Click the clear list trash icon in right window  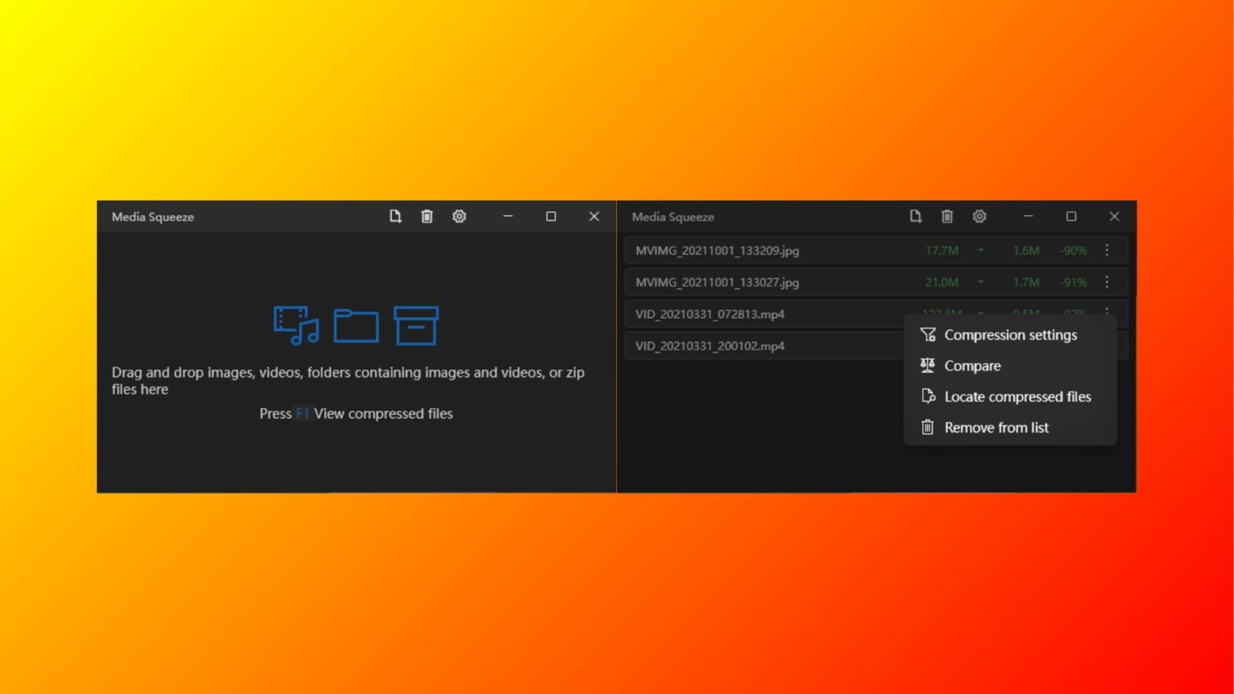pyautogui.click(x=947, y=216)
